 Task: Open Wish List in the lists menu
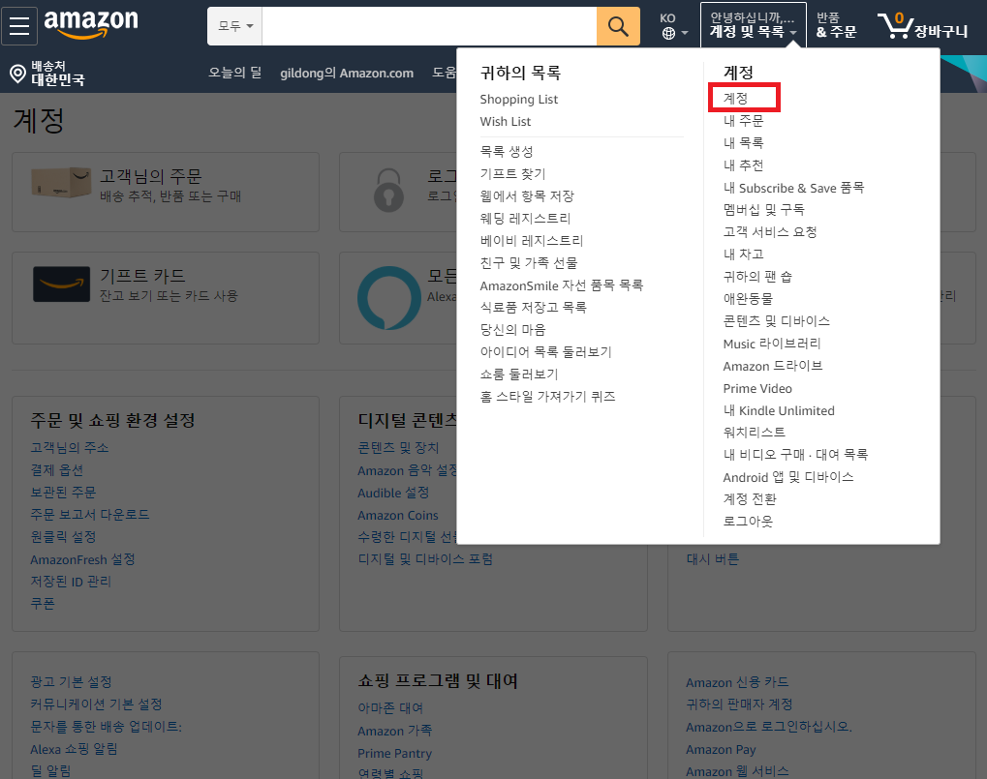point(505,121)
